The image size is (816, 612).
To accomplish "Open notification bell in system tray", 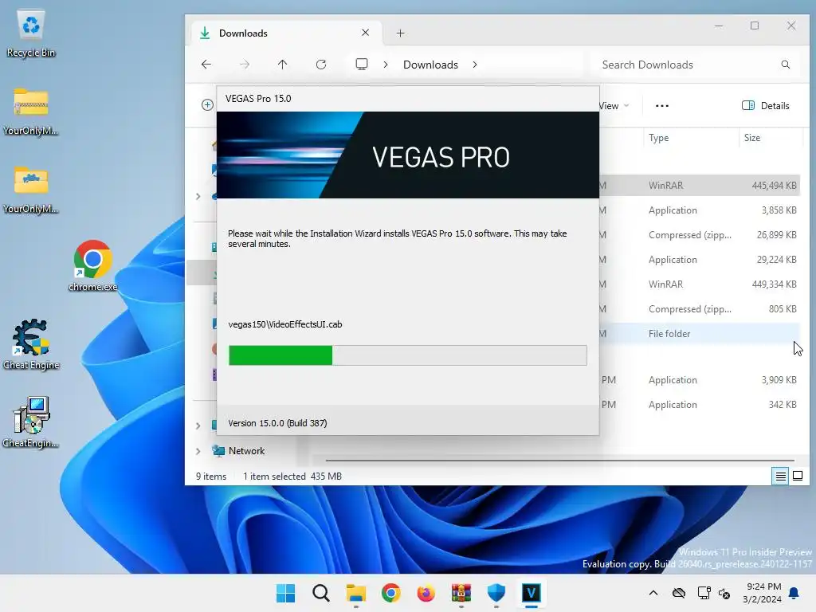I will tap(794, 593).
